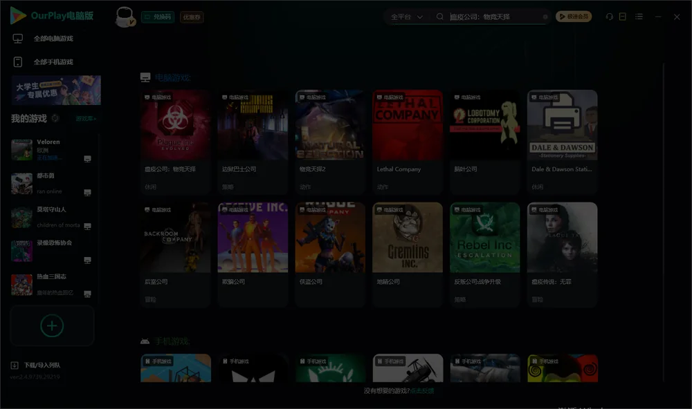The width and height of the screenshot is (692, 409).
Task: Click the 电脑游戏 section header icon
Action: coord(145,77)
